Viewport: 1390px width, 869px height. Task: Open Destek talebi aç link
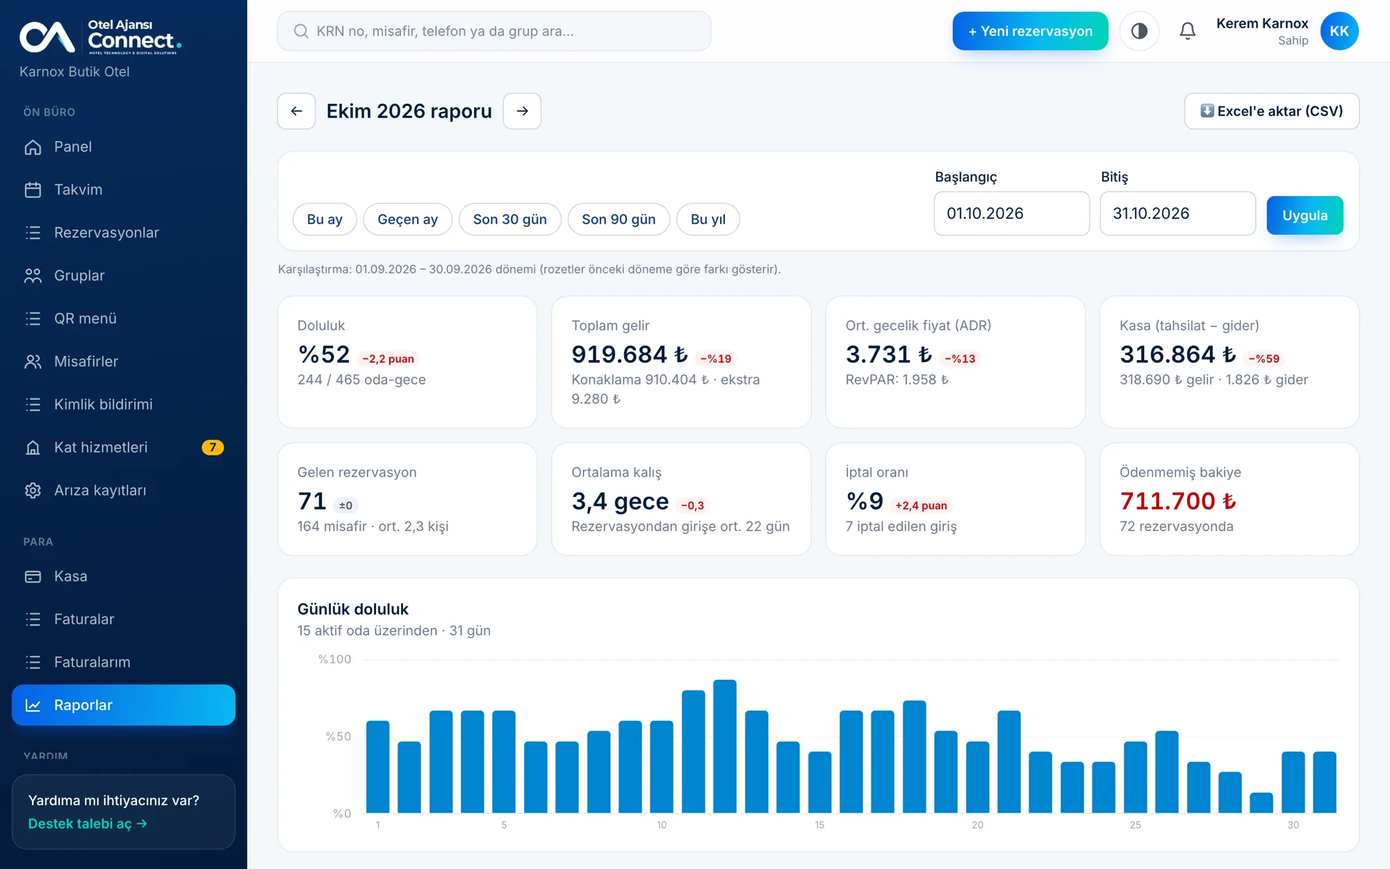pyautogui.click(x=88, y=824)
